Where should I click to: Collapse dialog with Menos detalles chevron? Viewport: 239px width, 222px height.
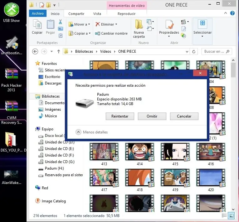pyautogui.click(x=78, y=132)
